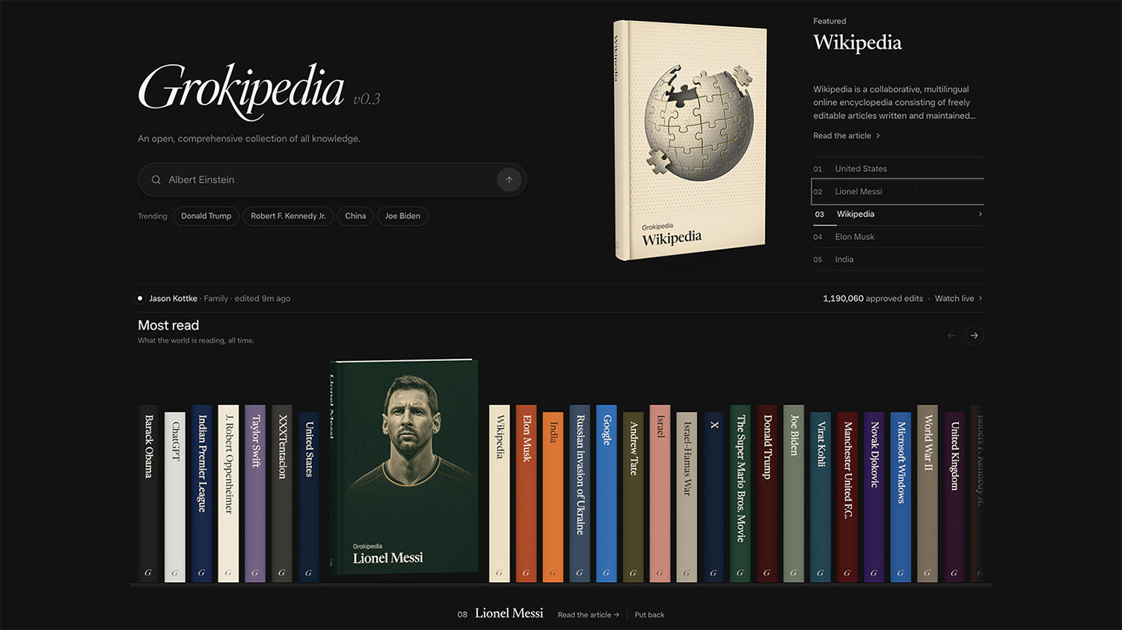
Task: Pick the Elon Musk book spine
Action: [x=527, y=494]
